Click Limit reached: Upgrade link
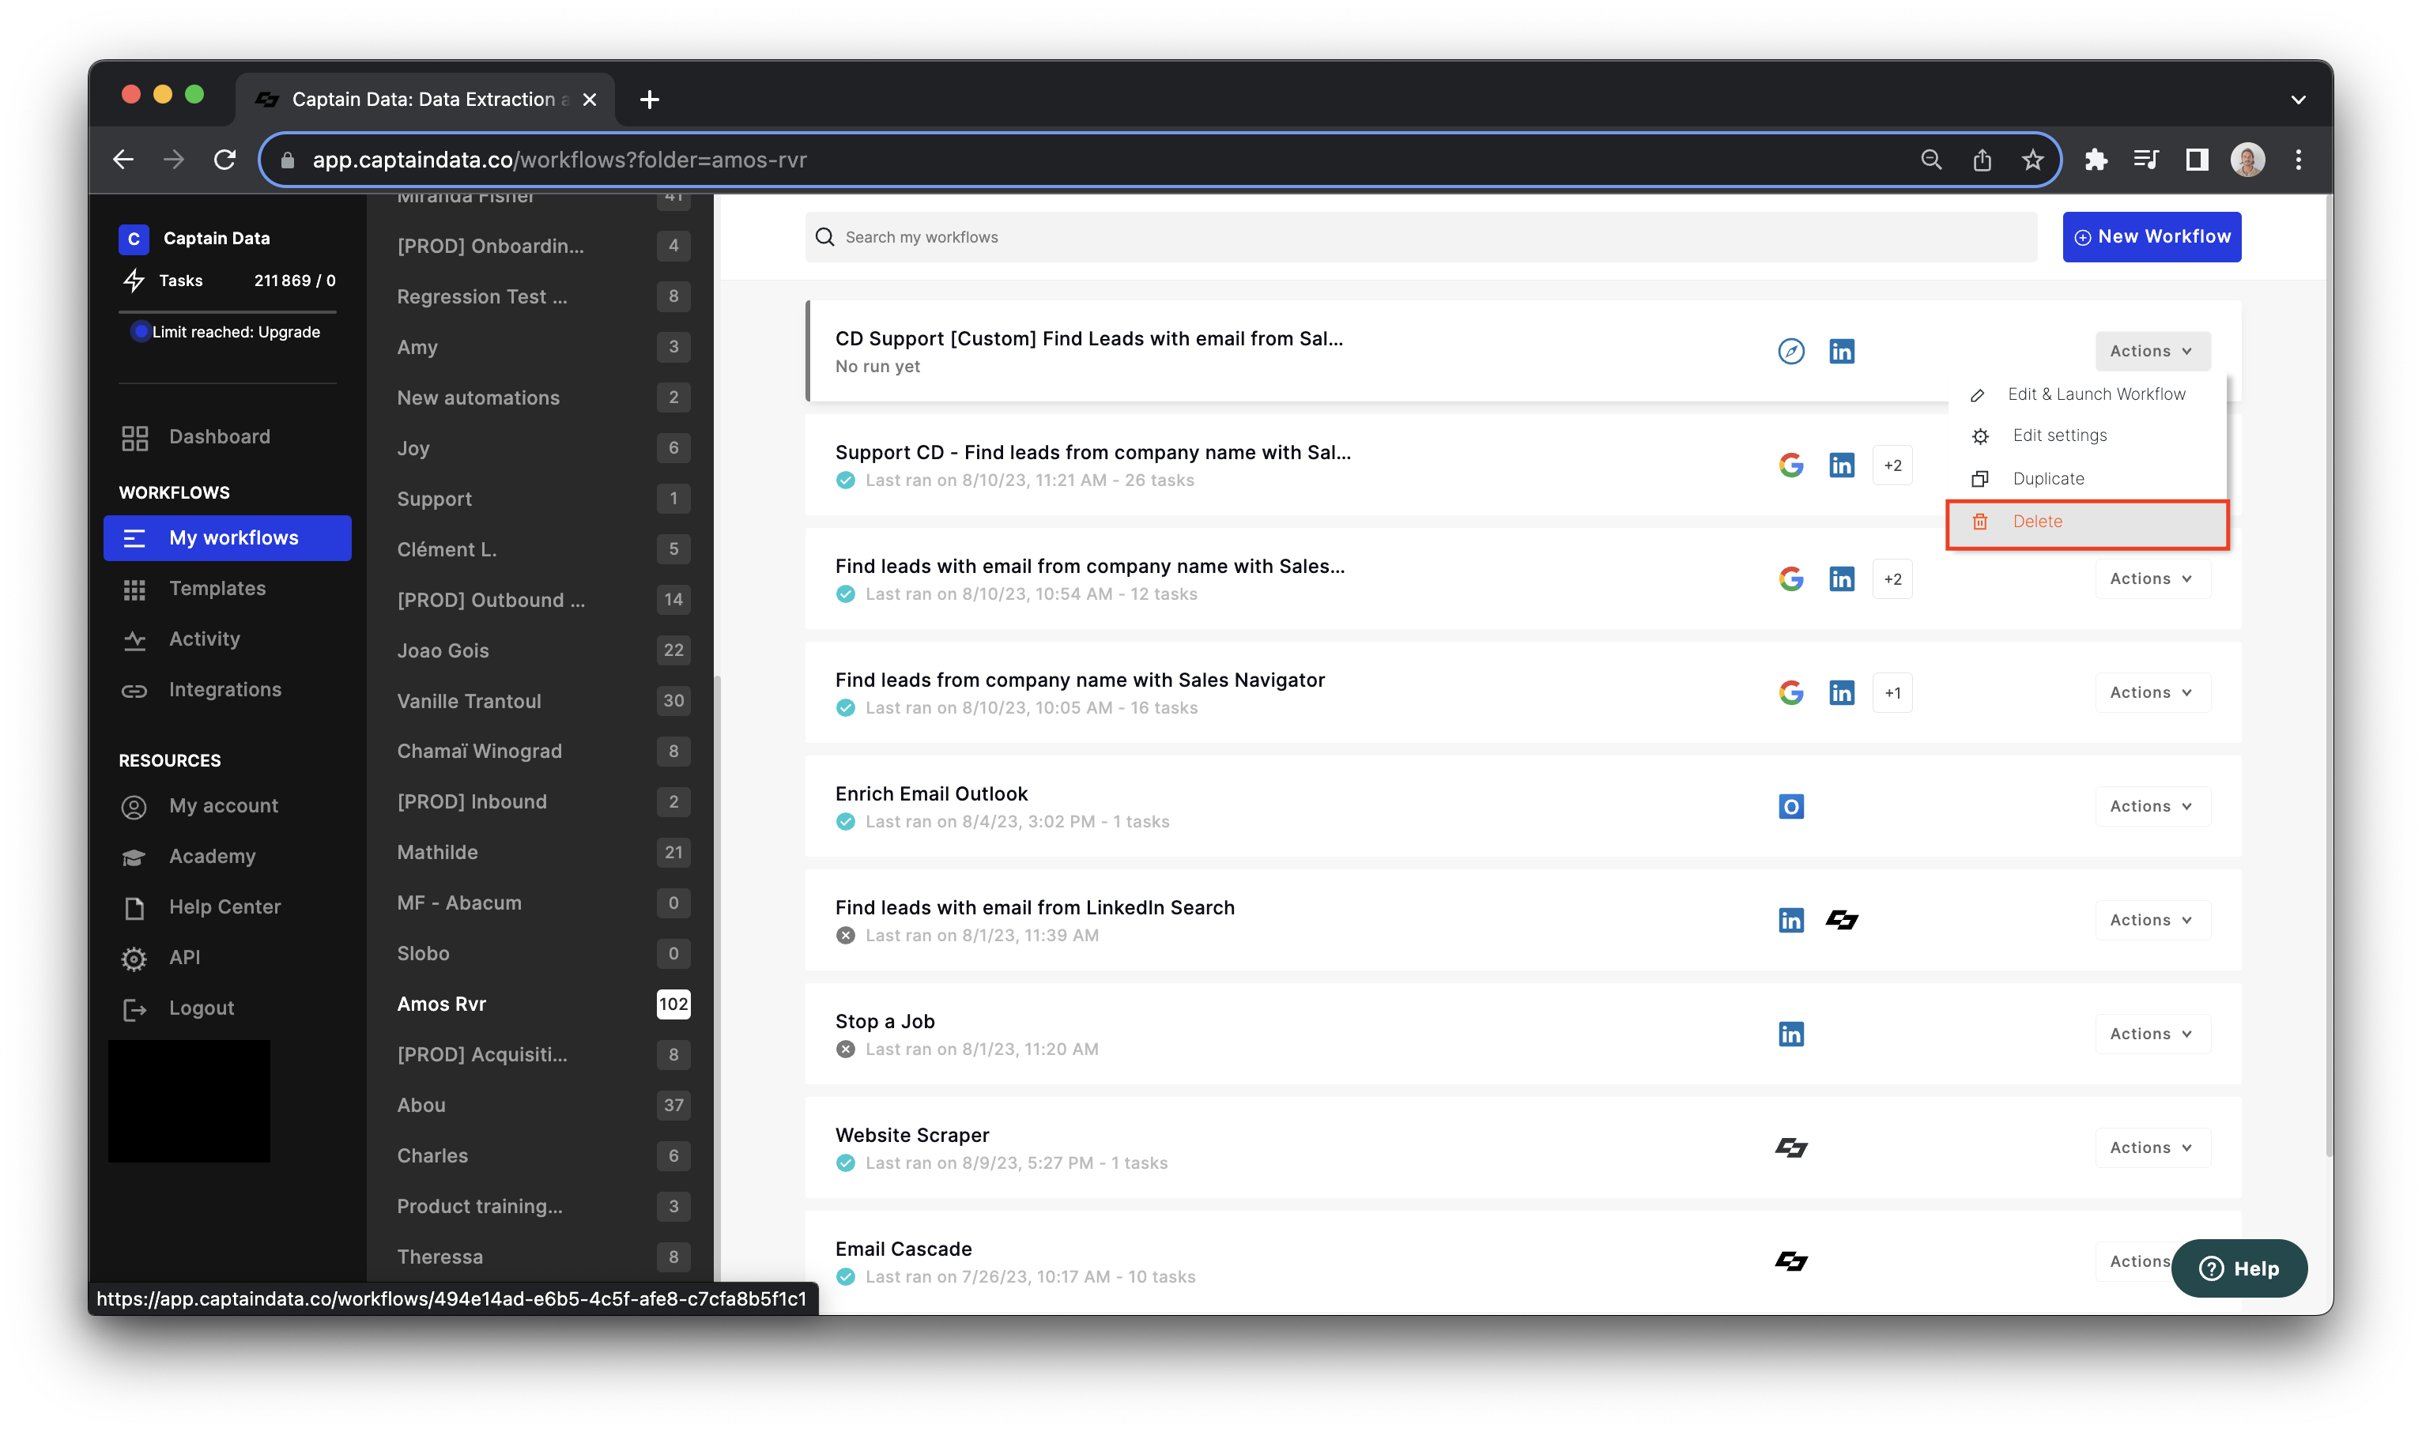The width and height of the screenshot is (2422, 1432). pos(236,332)
